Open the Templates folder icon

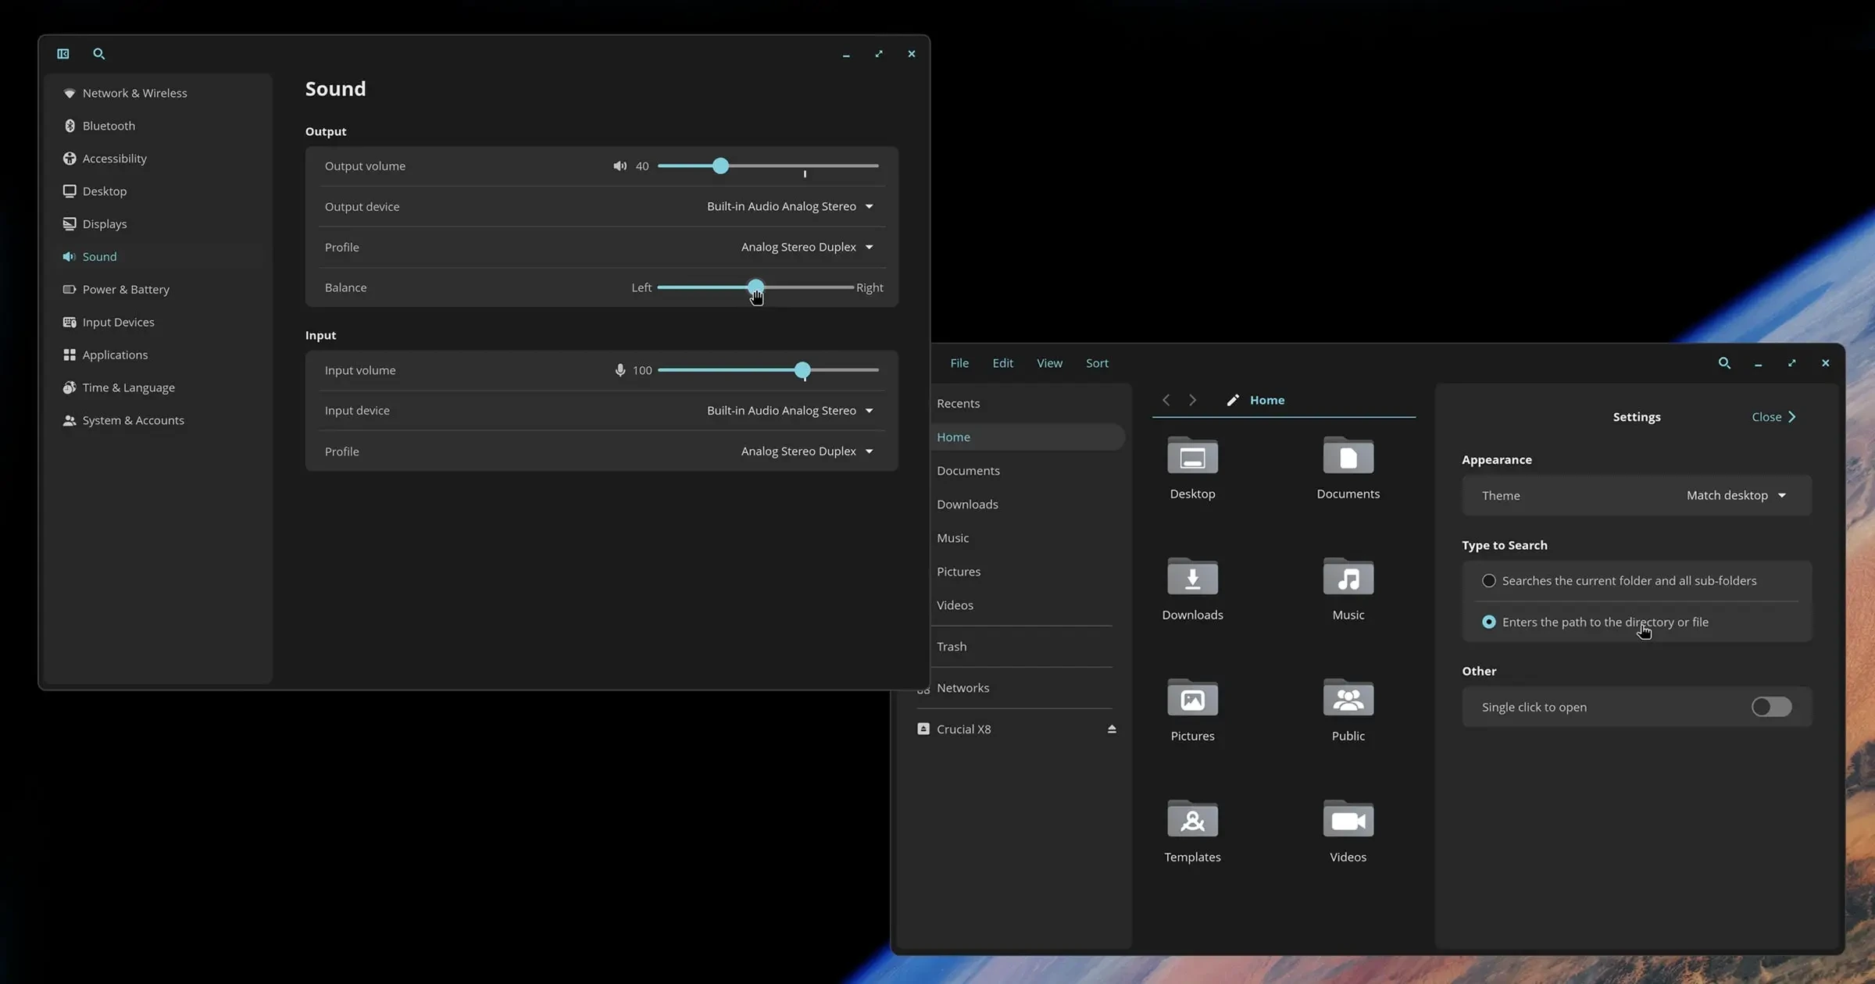click(1192, 818)
